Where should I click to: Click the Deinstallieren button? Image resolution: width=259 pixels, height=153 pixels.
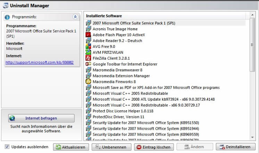[235, 147]
